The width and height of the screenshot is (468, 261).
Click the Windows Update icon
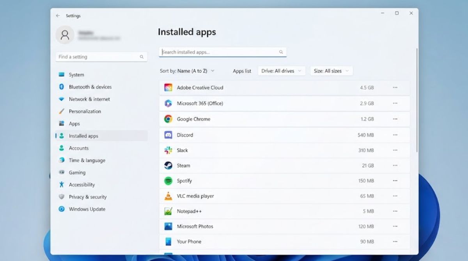pyautogui.click(x=61, y=209)
